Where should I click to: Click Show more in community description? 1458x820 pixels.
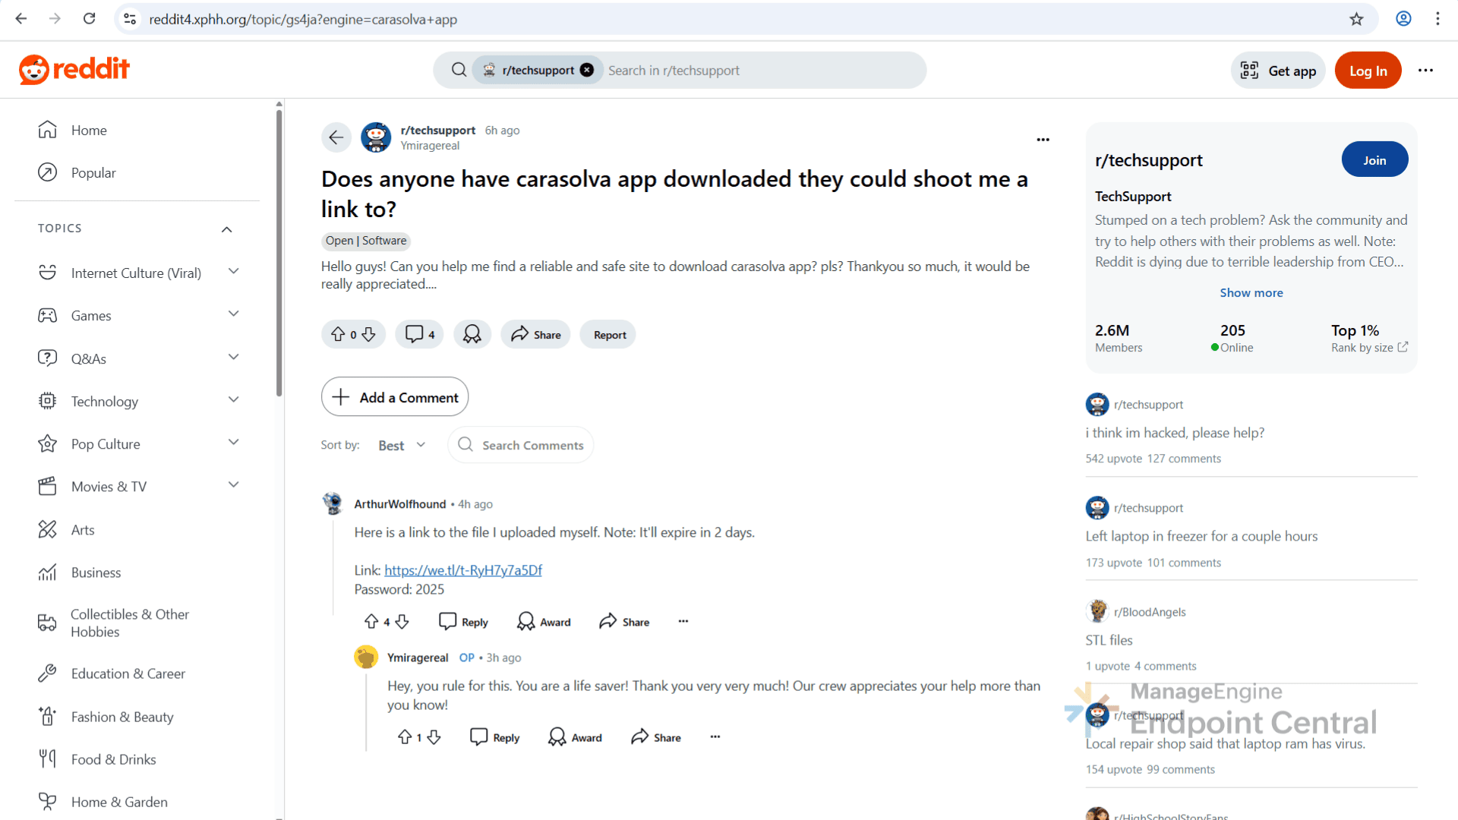point(1251,292)
